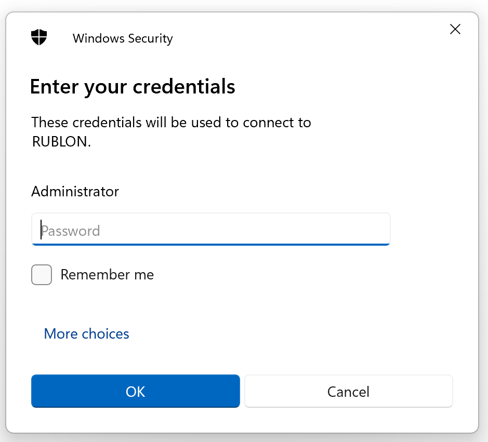The width and height of the screenshot is (488, 442).
Task: Focus the Password input field
Action: click(210, 230)
